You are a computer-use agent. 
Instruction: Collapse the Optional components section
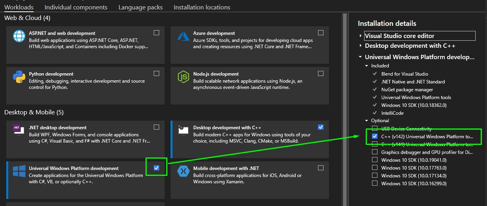click(x=367, y=121)
